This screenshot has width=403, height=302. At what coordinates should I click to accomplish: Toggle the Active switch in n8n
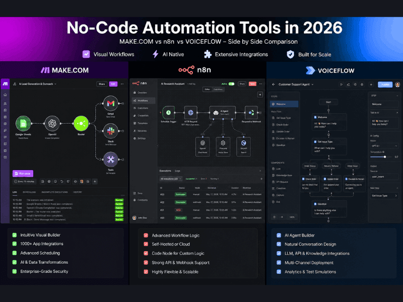(232, 84)
